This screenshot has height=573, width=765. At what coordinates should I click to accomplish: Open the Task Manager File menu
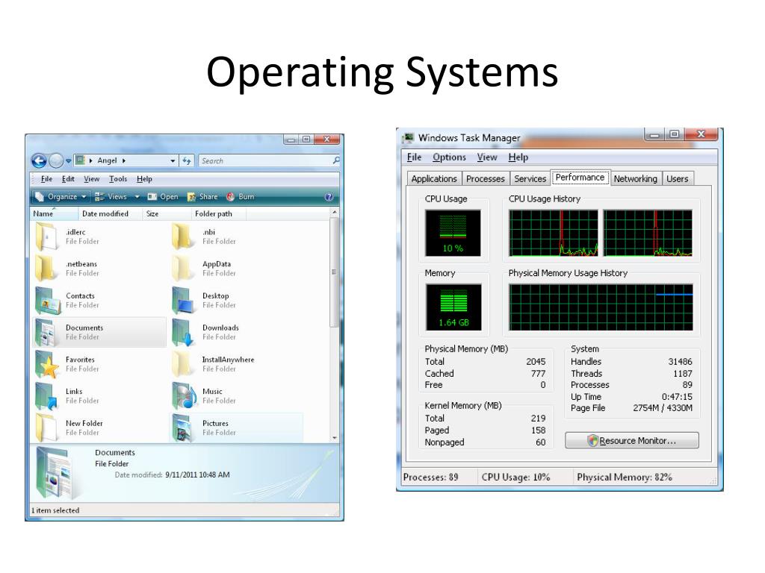pos(414,157)
